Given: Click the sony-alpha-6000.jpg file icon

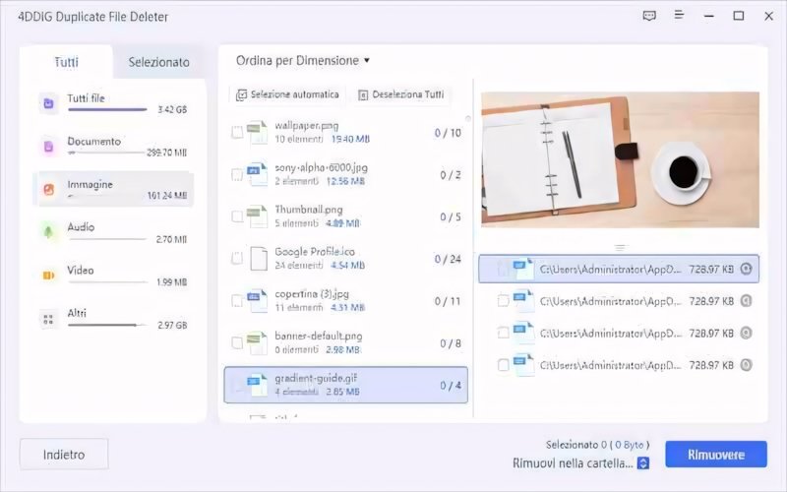Looking at the screenshot, I should [x=258, y=174].
